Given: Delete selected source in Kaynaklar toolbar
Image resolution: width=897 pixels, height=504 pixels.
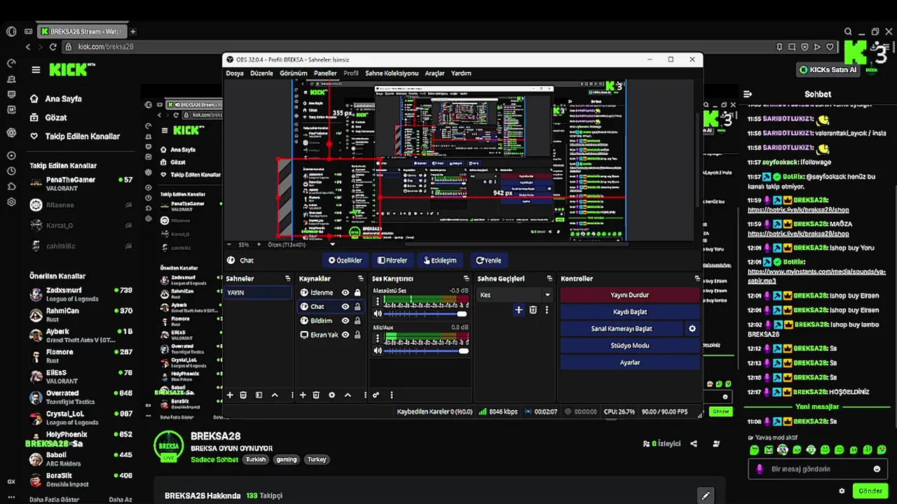Looking at the screenshot, I should pos(316,395).
